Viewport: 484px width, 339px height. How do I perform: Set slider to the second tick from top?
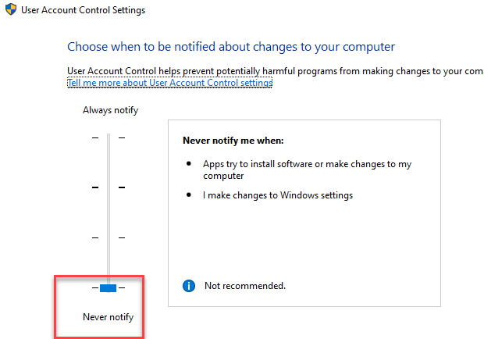[x=109, y=187]
